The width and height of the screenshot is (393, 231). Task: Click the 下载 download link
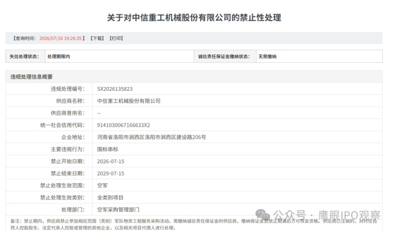point(97,38)
